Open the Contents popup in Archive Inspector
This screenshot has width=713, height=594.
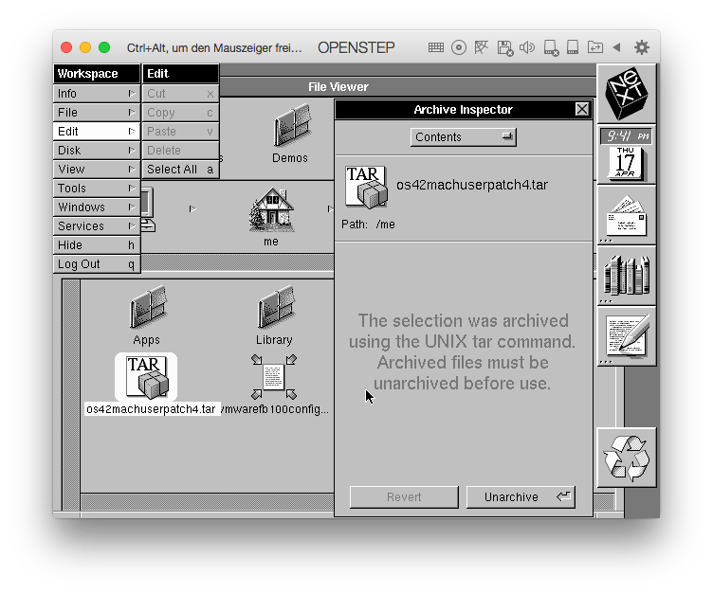click(463, 136)
